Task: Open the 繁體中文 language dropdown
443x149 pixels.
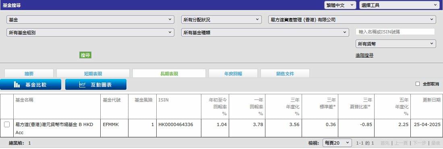Action: pos(340,5)
